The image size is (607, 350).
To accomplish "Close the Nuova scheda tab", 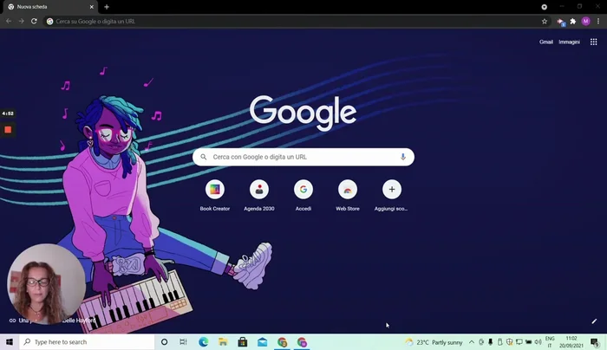I will [x=92, y=7].
